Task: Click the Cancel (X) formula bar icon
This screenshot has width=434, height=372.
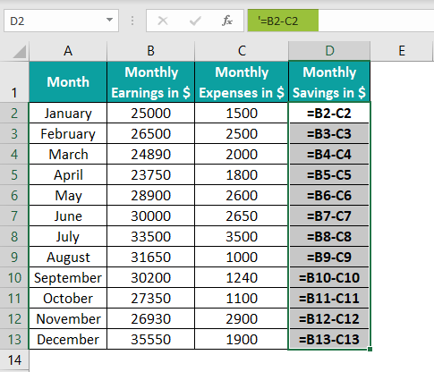Action: [163, 21]
